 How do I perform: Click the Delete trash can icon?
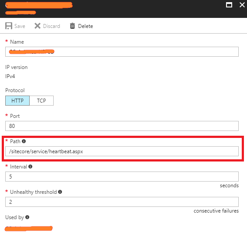72,26
